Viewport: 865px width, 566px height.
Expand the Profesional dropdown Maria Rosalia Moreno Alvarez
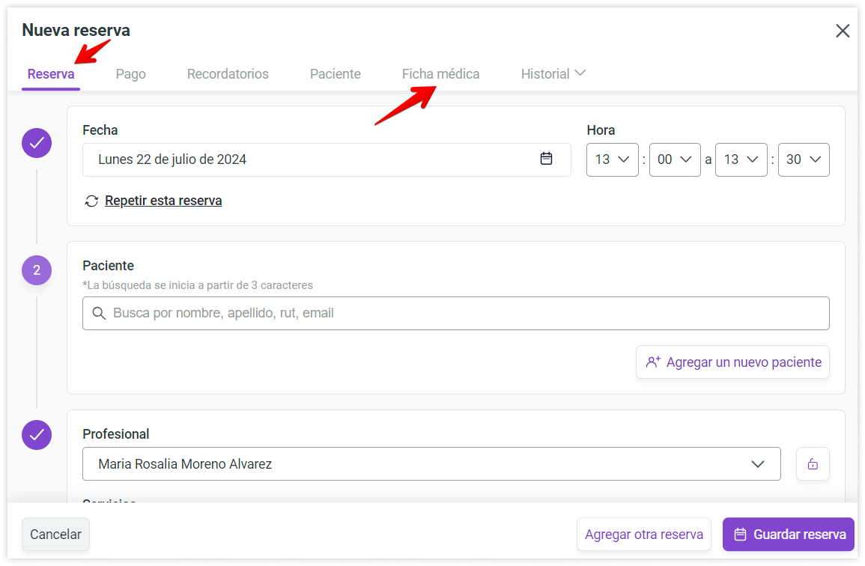[x=431, y=464]
